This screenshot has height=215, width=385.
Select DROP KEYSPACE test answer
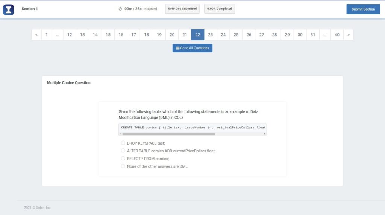point(123,143)
